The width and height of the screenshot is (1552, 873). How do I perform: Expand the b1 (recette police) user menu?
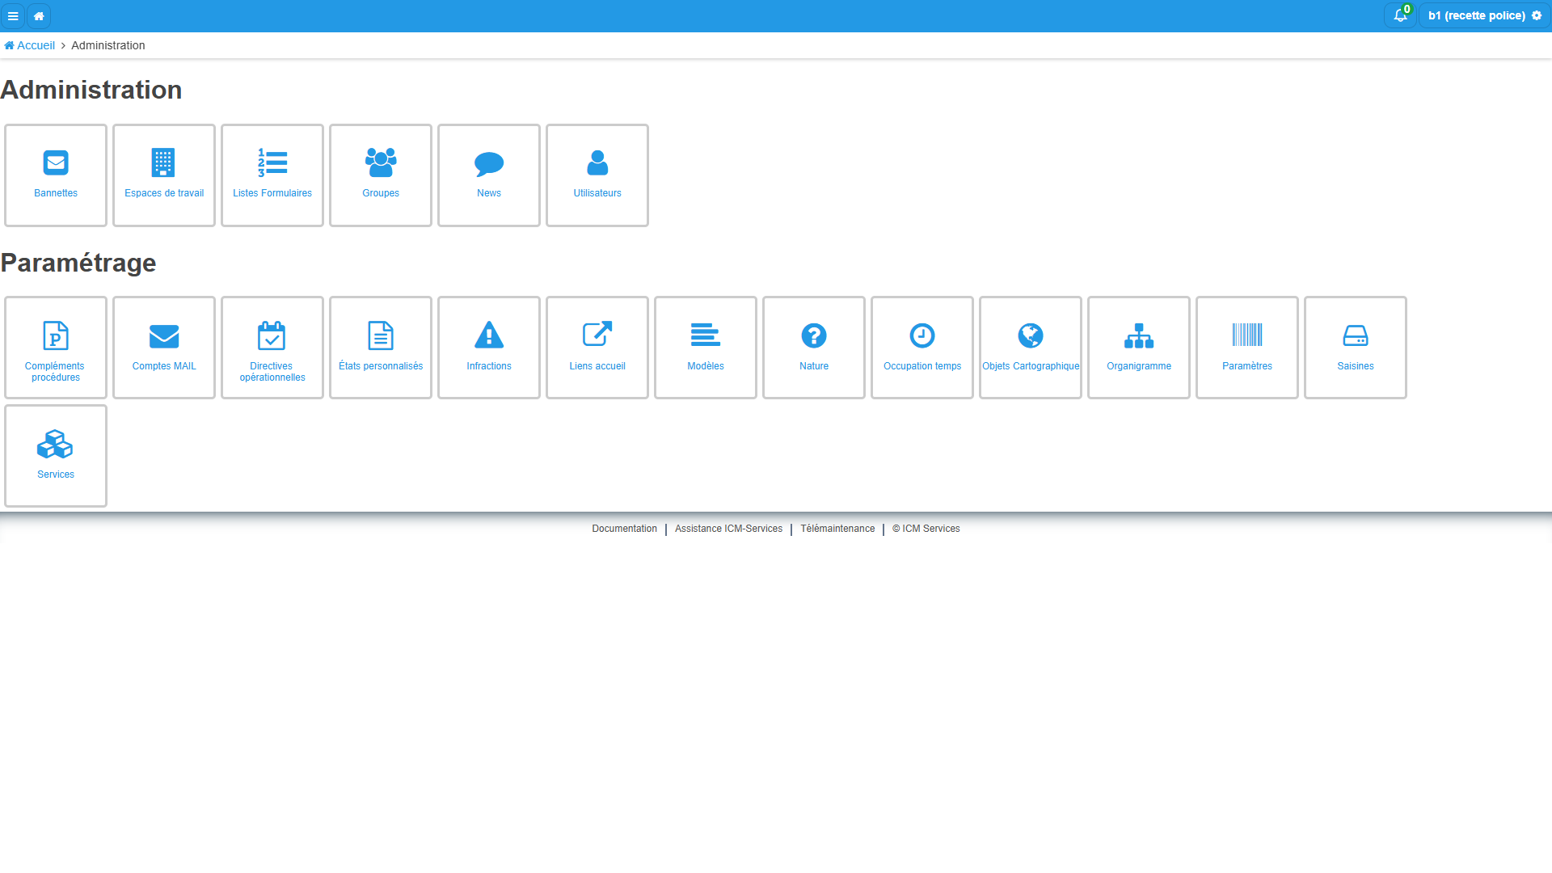pos(1485,15)
